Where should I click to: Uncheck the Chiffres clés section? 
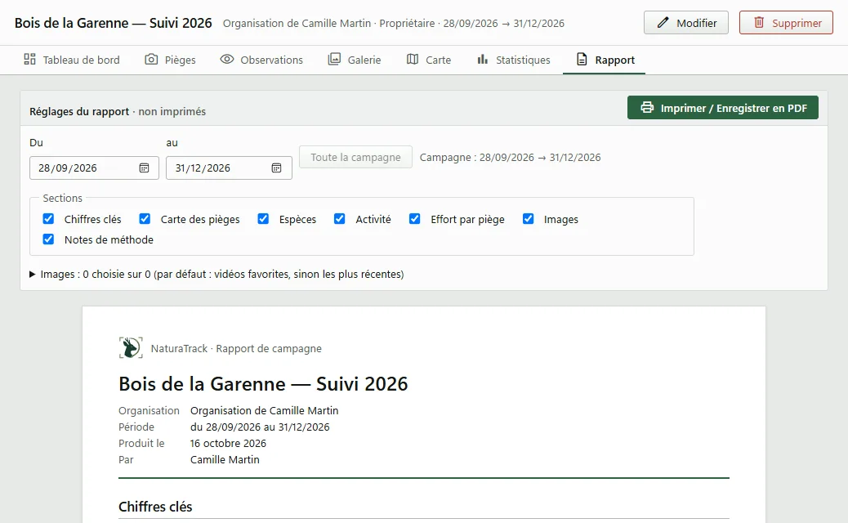click(48, 218)
